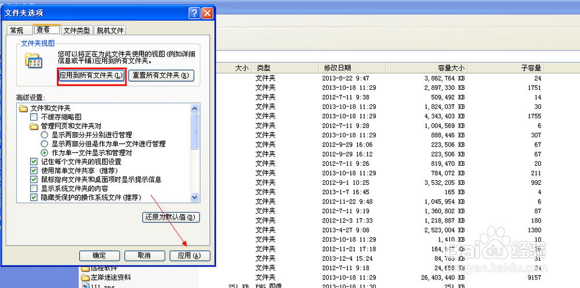Image resolution: width=580 pixels, height=288 pixels.
Task: Sort by the 子容量 column header
Action: pyautogui.click(x=531, y=68)
